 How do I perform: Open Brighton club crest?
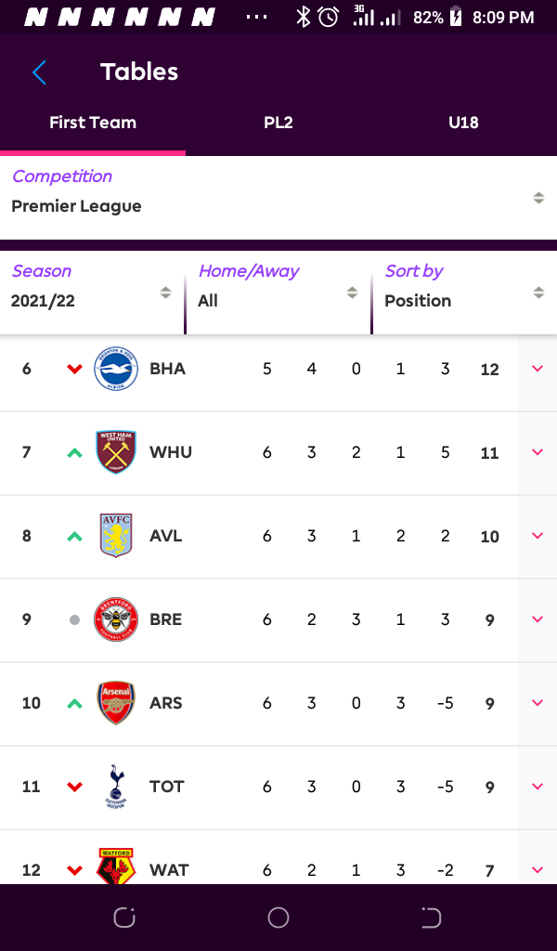[116, 369]
